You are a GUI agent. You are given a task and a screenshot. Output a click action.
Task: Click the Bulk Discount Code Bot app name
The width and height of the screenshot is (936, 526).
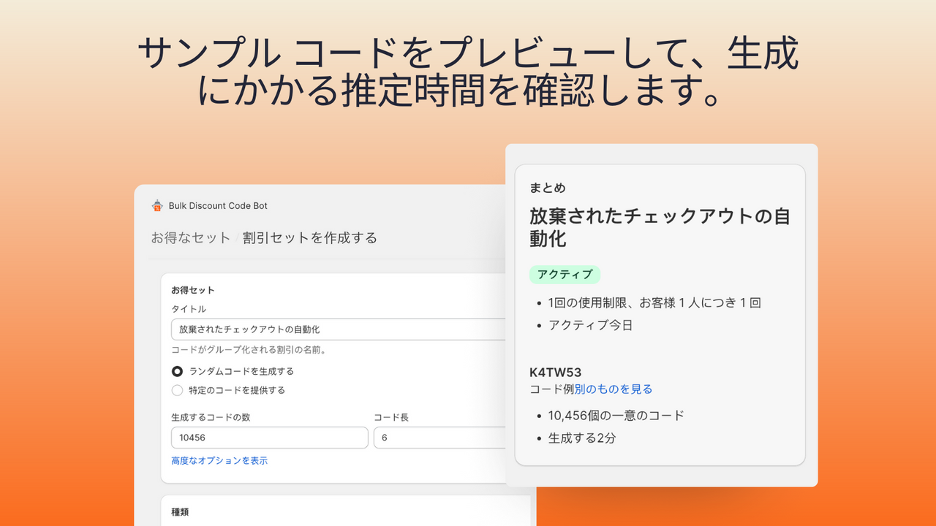(x=218, y=206)
